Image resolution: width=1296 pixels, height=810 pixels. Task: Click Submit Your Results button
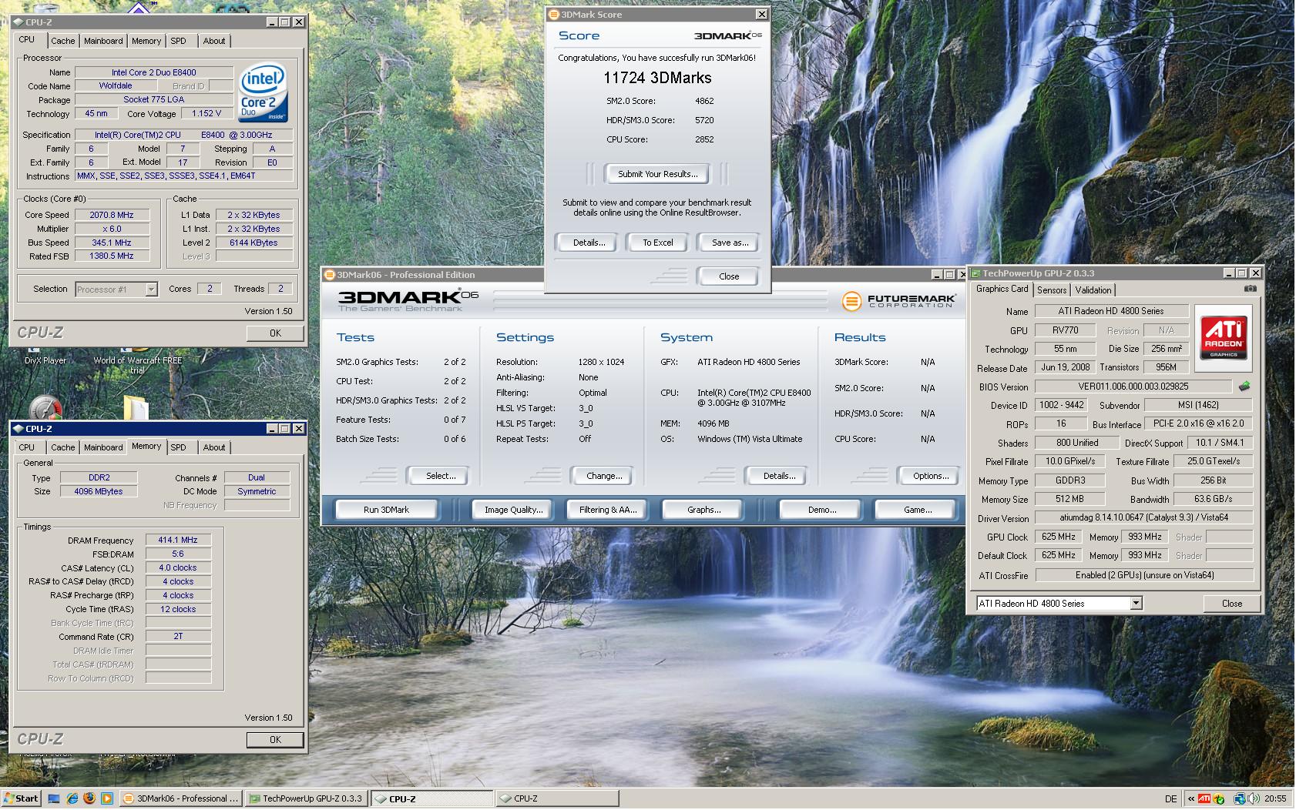click(658, 174)
